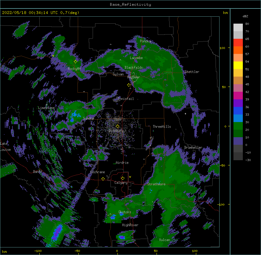Click the Sylvan label

[x=118, y=74]
